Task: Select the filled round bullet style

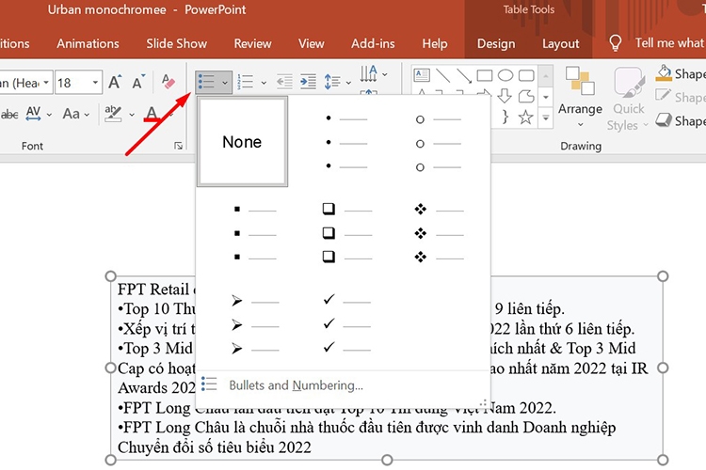Action: coord(347,142)
